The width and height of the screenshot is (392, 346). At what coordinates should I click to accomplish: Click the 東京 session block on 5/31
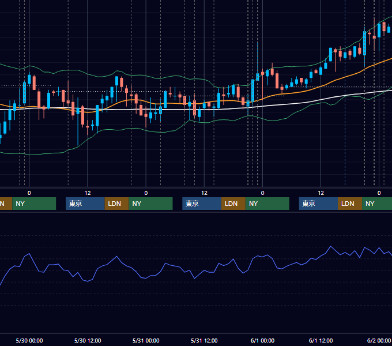click(202, 204)
